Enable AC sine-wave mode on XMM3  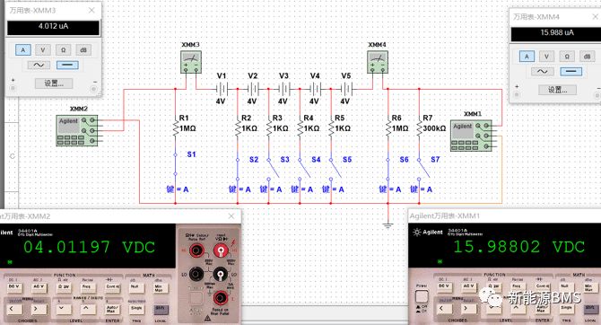[39, 65]
